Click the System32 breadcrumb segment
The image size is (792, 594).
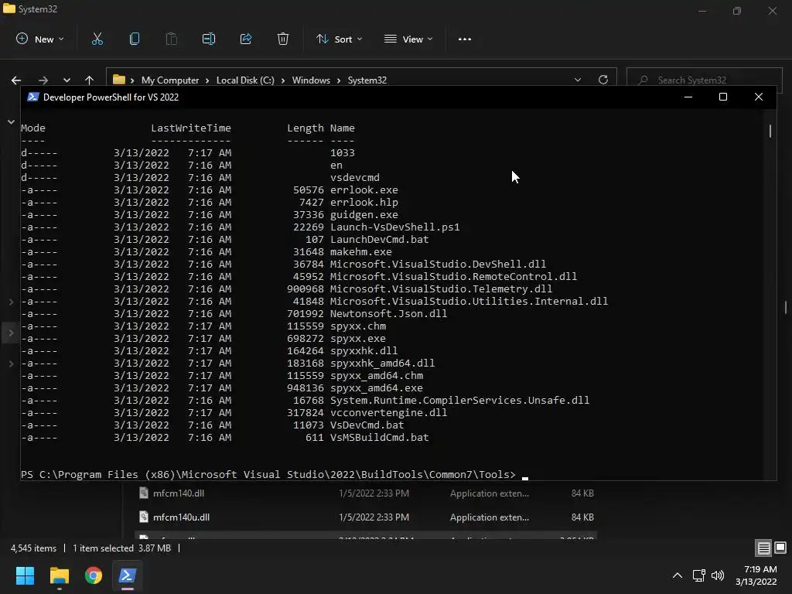click(x=367, y=80)
